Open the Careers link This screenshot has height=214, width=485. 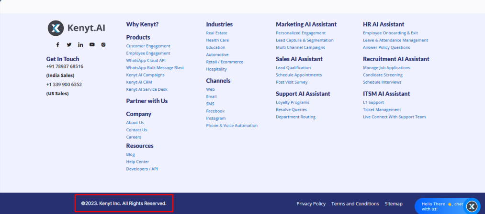point(134,137)
